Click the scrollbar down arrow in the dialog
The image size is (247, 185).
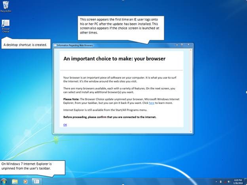tap(191, 131)
